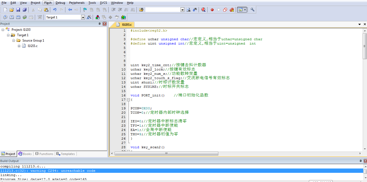Screen dimensions: 367x182
Task: Build the target files
Action: 12,17
